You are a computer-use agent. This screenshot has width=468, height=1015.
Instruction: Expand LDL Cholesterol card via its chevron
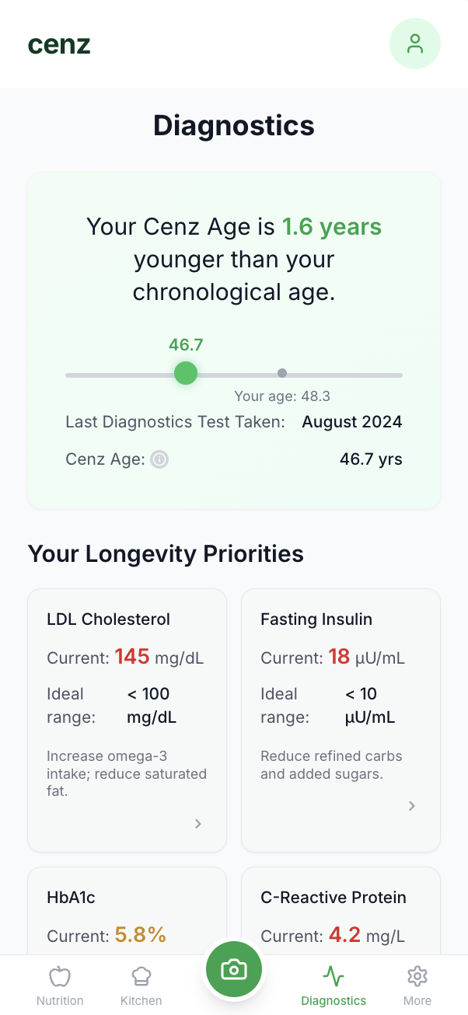pyautogui.click(x=197, y=824)
